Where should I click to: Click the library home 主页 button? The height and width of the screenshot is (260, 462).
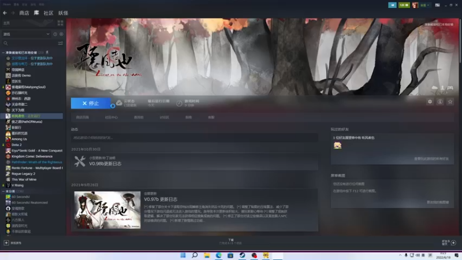click(x=28, y=23)
